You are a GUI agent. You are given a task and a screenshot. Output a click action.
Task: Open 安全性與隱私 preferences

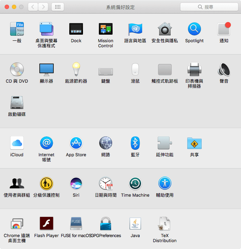165,29
